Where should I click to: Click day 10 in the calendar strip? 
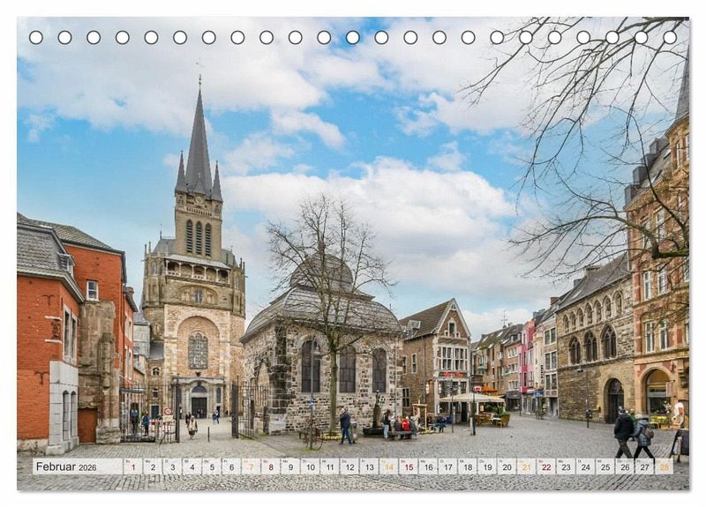tap(310, 466)
